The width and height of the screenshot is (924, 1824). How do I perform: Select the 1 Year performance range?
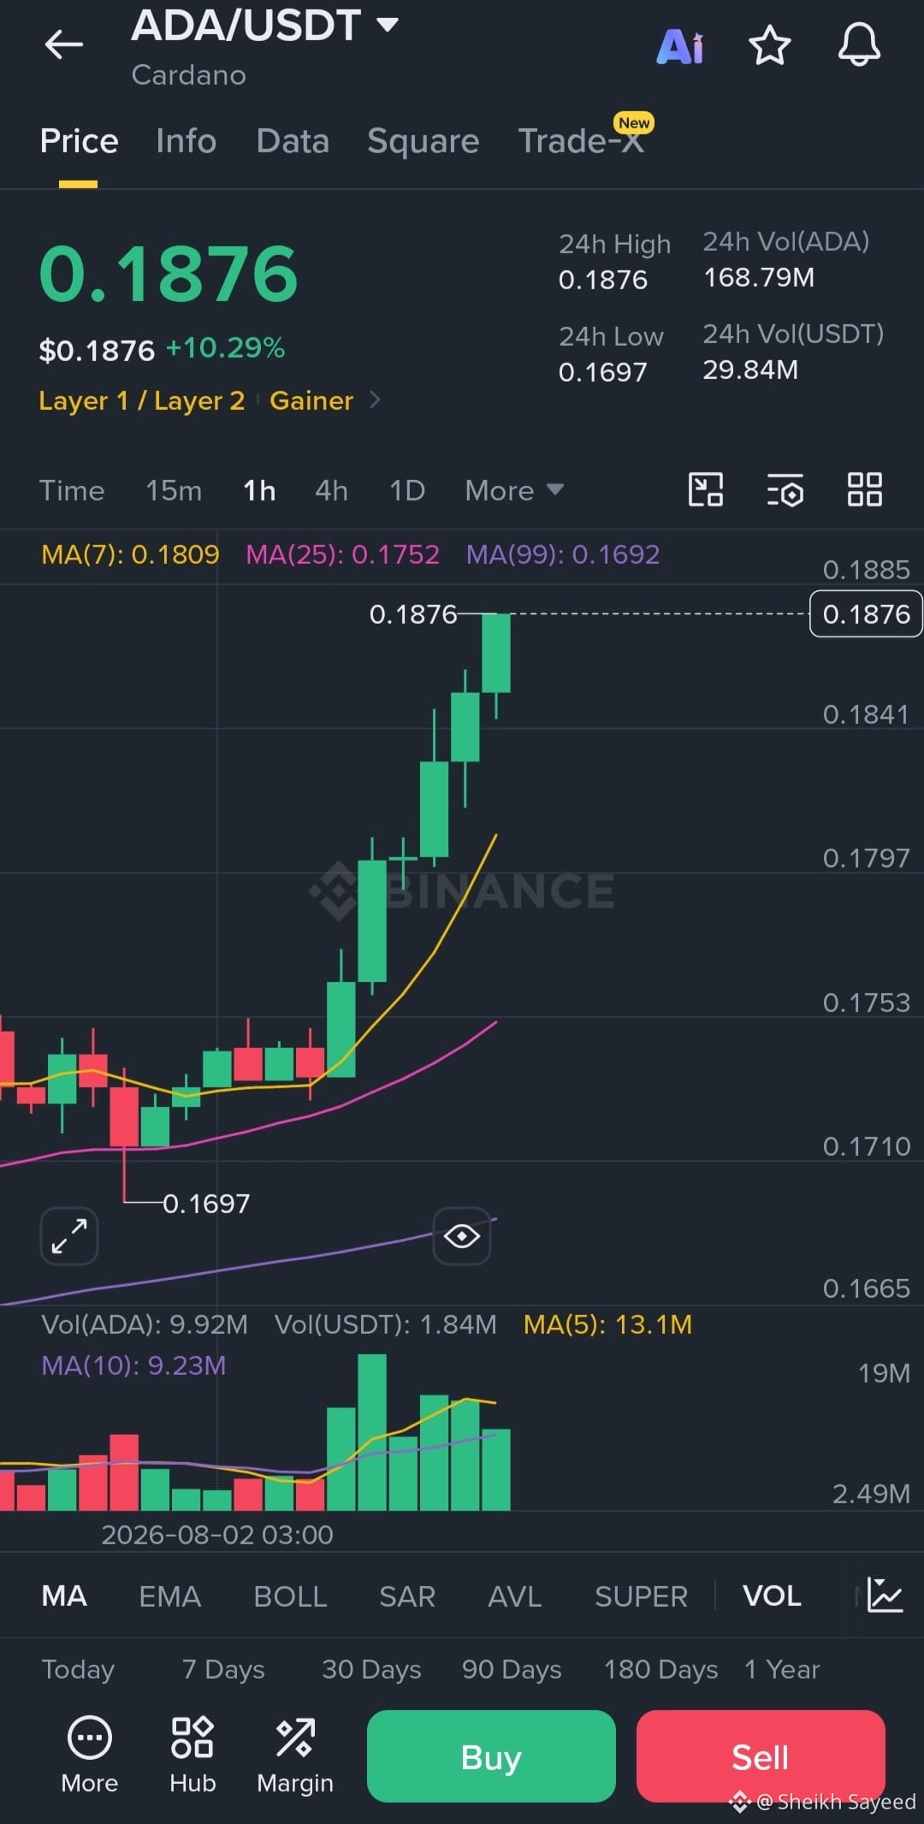[x=782, y=1669]
